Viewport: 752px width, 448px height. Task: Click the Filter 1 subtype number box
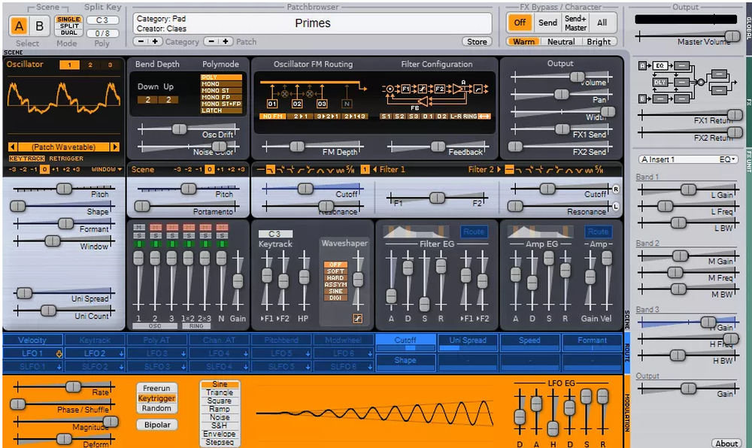(365, 170)
